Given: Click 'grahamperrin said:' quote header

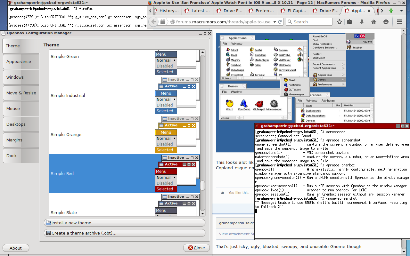Looking at the screenshot, I should click(236, 223).
